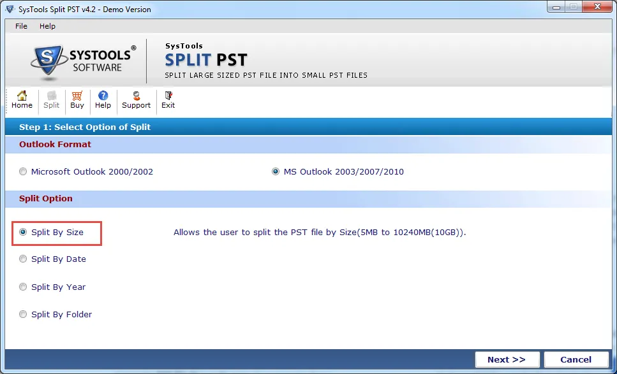617x374 pixels.
Task: Choose Split By Size option
Action: tap(23, 232)
